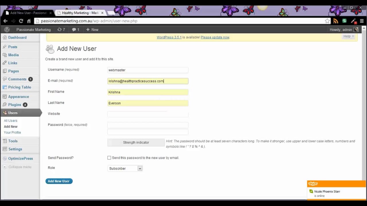This screenshot has height=206, width=367.
Task: Click the Settings sidebar icon
Action: (5, 149)
